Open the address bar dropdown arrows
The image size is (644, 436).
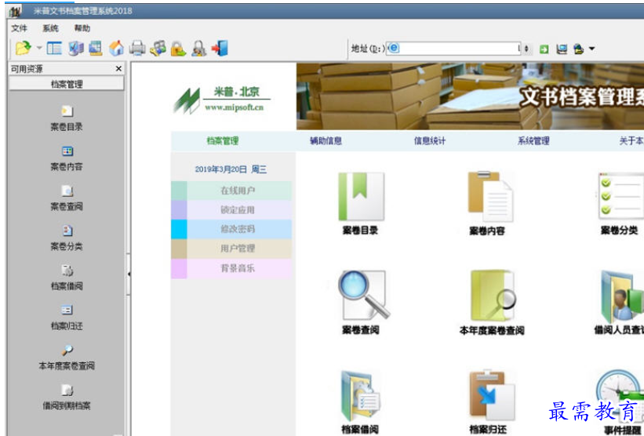click(x=526, y=49)
